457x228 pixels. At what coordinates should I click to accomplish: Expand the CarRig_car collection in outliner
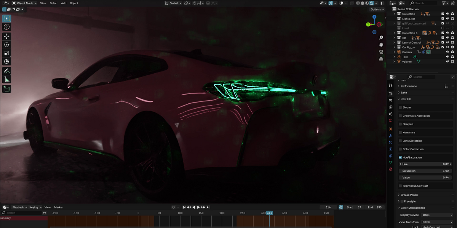(395, 47)
